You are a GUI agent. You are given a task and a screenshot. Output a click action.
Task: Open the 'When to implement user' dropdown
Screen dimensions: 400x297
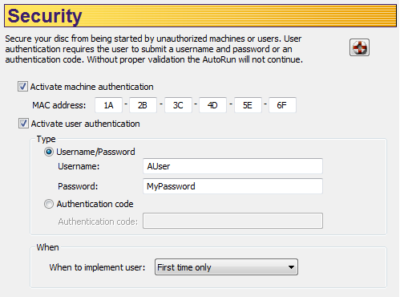point(226,267)
